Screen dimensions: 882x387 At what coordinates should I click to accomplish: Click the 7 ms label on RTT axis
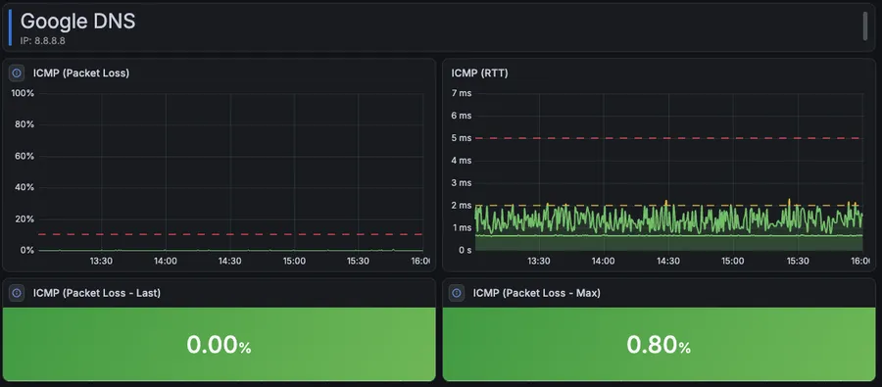pos(462,93)
